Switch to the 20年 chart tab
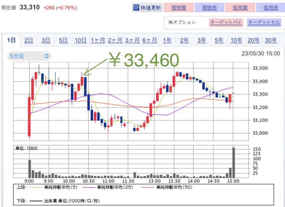 (x=254, y=40)
